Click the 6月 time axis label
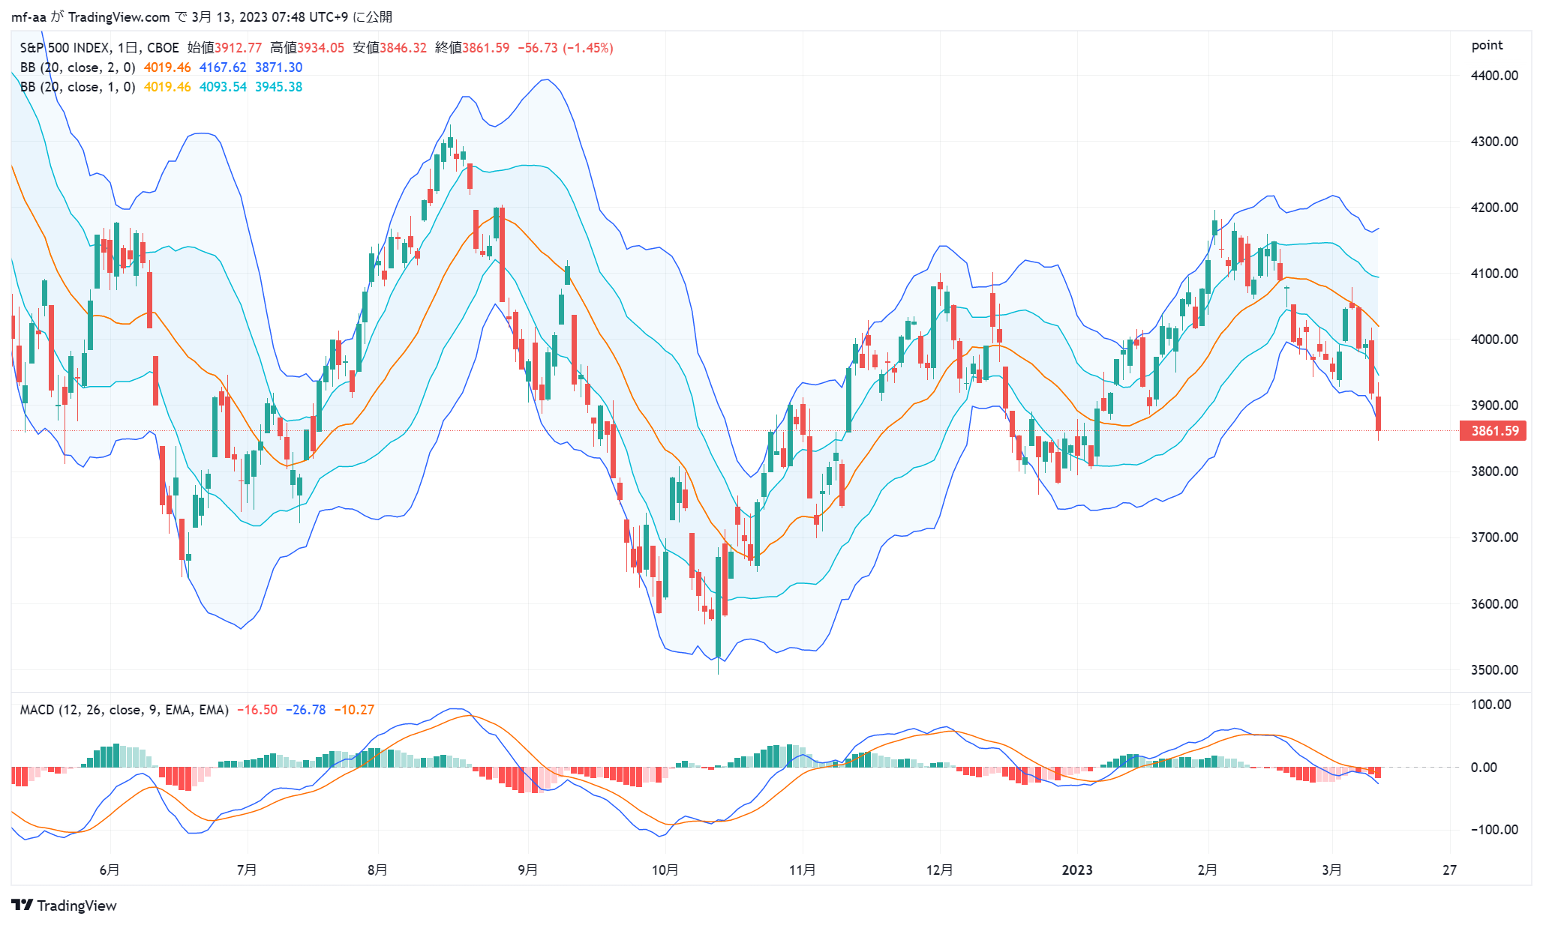This screenshot has width=1543, height=925. (x=110, y=870)
